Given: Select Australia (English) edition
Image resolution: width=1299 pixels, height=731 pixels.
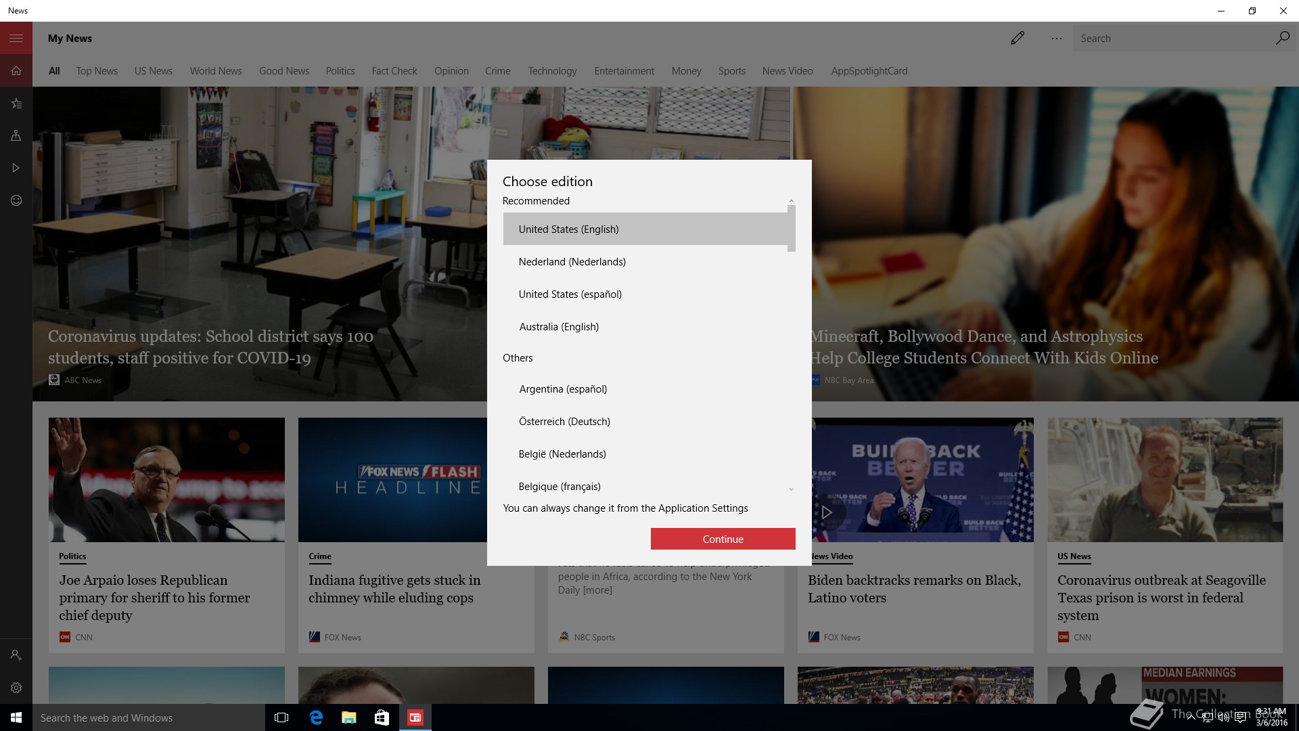Looking at the screenshot, I should coord(645,327).
